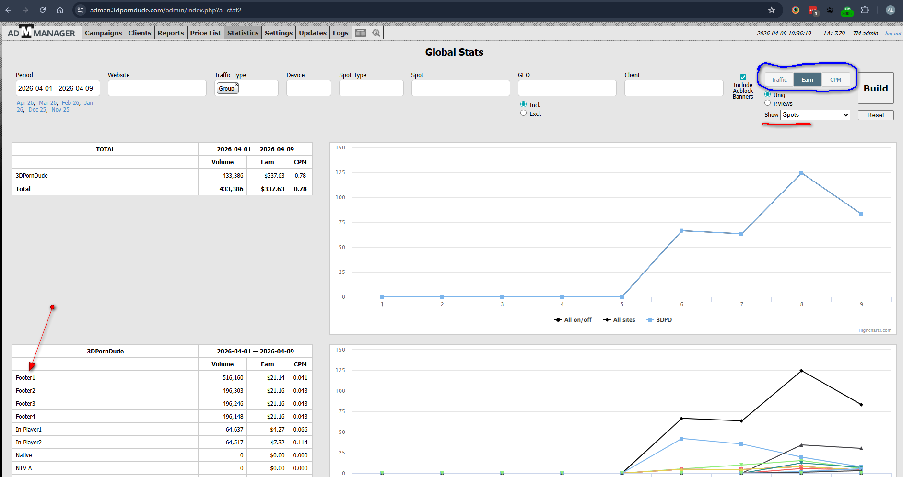Viewport: 903px width, 477px height.
Task: Click the browser home icon
Action: [x=60, y=10]
